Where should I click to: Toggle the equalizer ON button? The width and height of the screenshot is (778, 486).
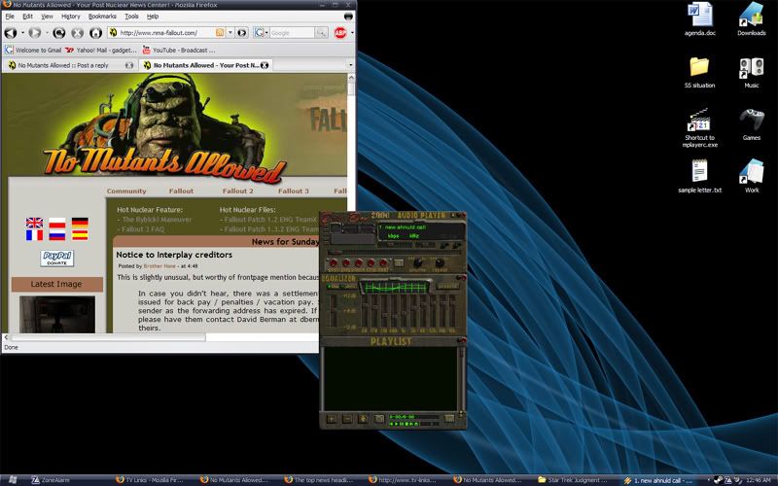334,286
